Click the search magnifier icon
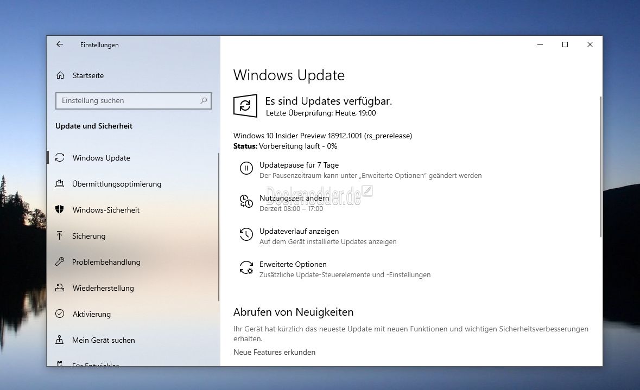Screen dimensions: 640x390 [x=203, y=101]
